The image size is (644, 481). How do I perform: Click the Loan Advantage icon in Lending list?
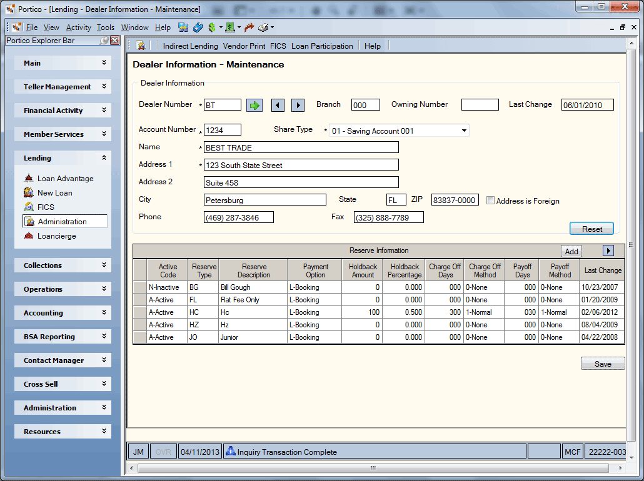[x=29, y=178]
